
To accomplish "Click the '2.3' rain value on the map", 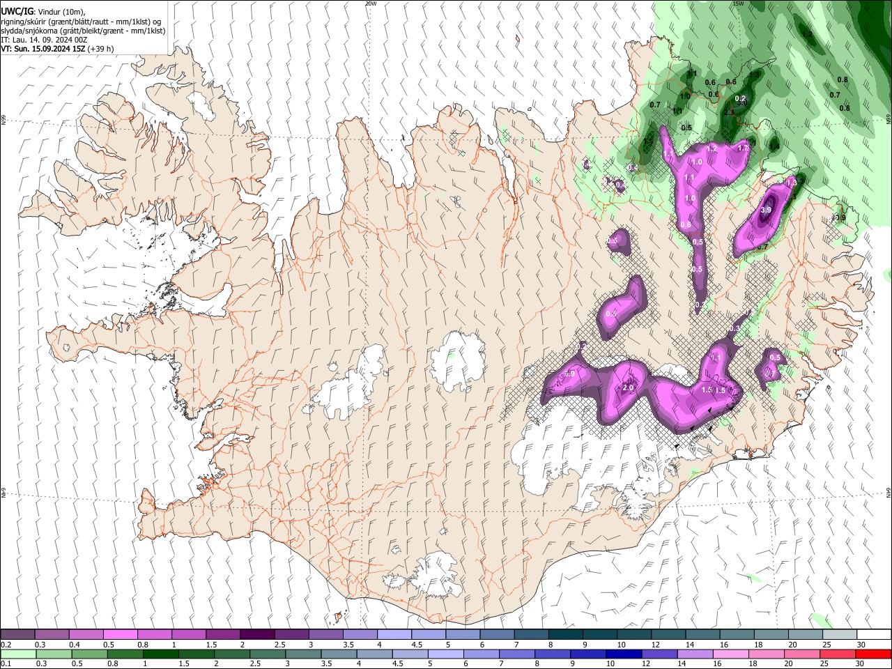I will point(730,112).
